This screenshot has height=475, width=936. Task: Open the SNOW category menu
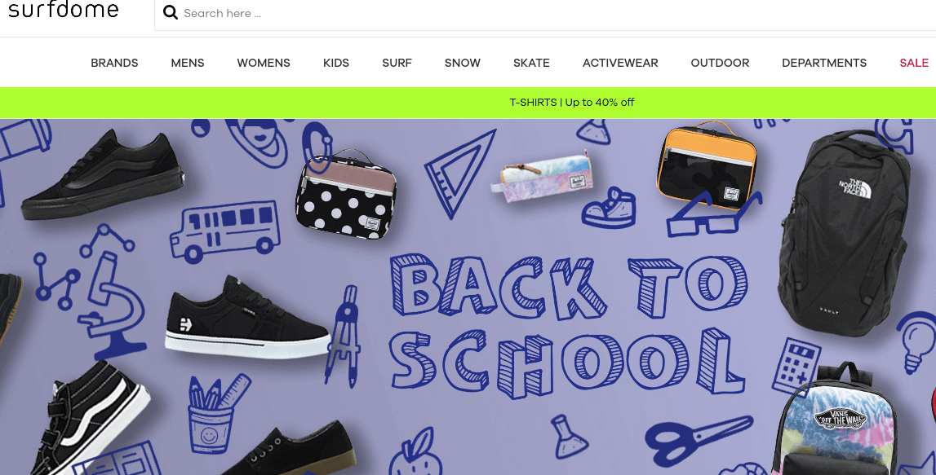click(462, 63)
